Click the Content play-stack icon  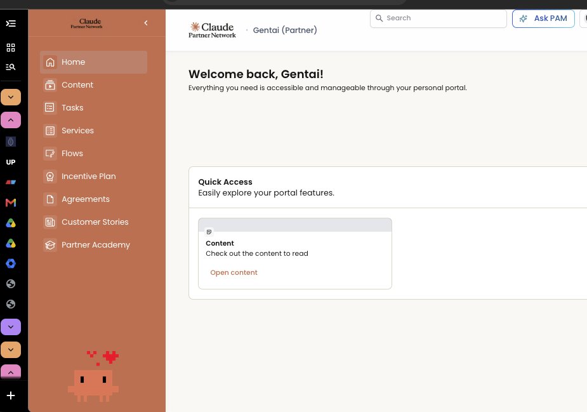coord(49,85)
